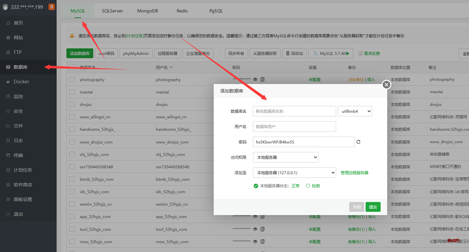Open Docker from the sidebar
The width and height of the screenshot is (469, 252).
tap(21, 82)
